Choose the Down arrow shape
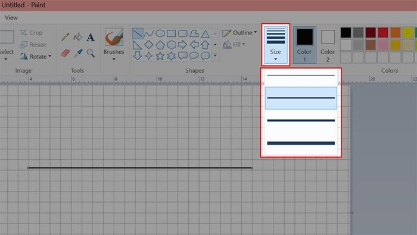 click(137, 55)
